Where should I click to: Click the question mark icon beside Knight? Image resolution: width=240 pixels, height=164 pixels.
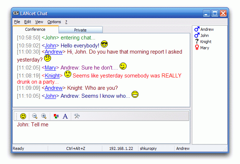point(197,42)
